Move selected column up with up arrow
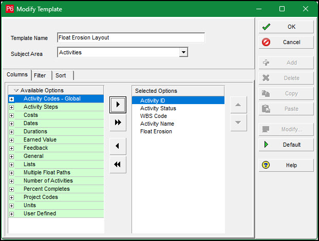The image size is (319, 241). [238, 105]
